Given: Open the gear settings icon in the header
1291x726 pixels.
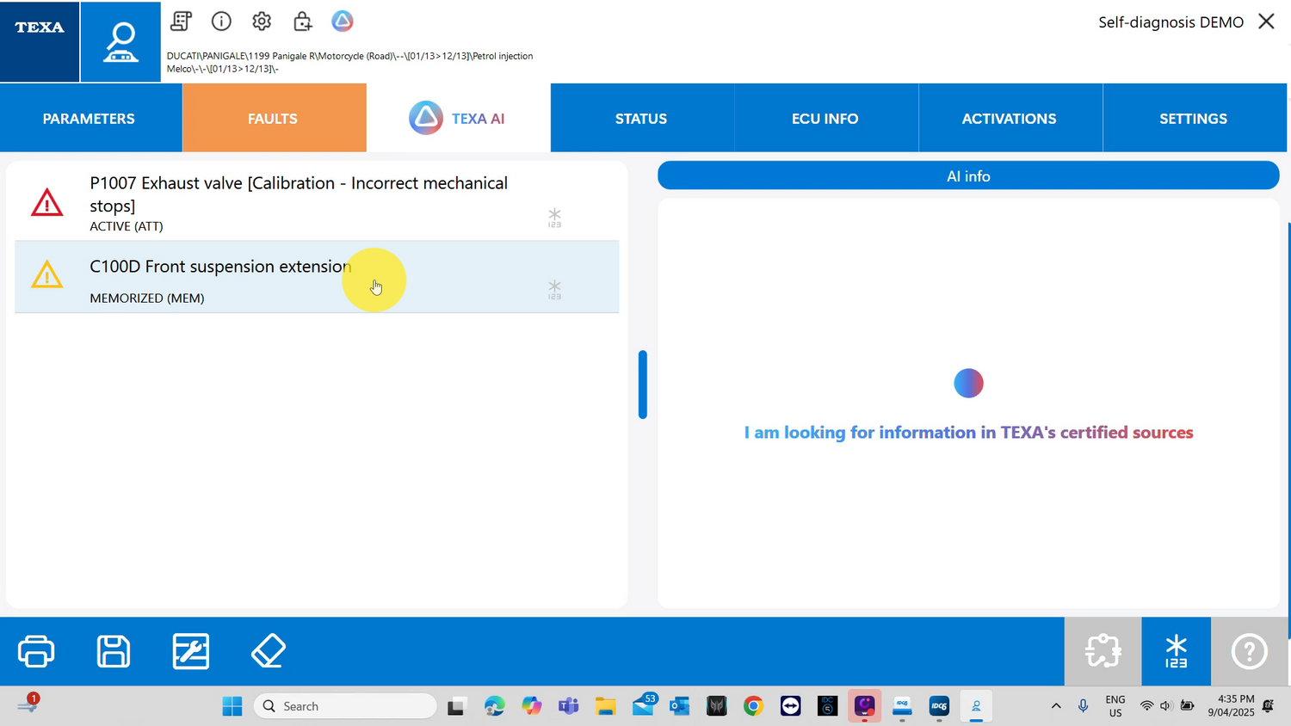Looking at the screenshot, I should click(262, 21).
